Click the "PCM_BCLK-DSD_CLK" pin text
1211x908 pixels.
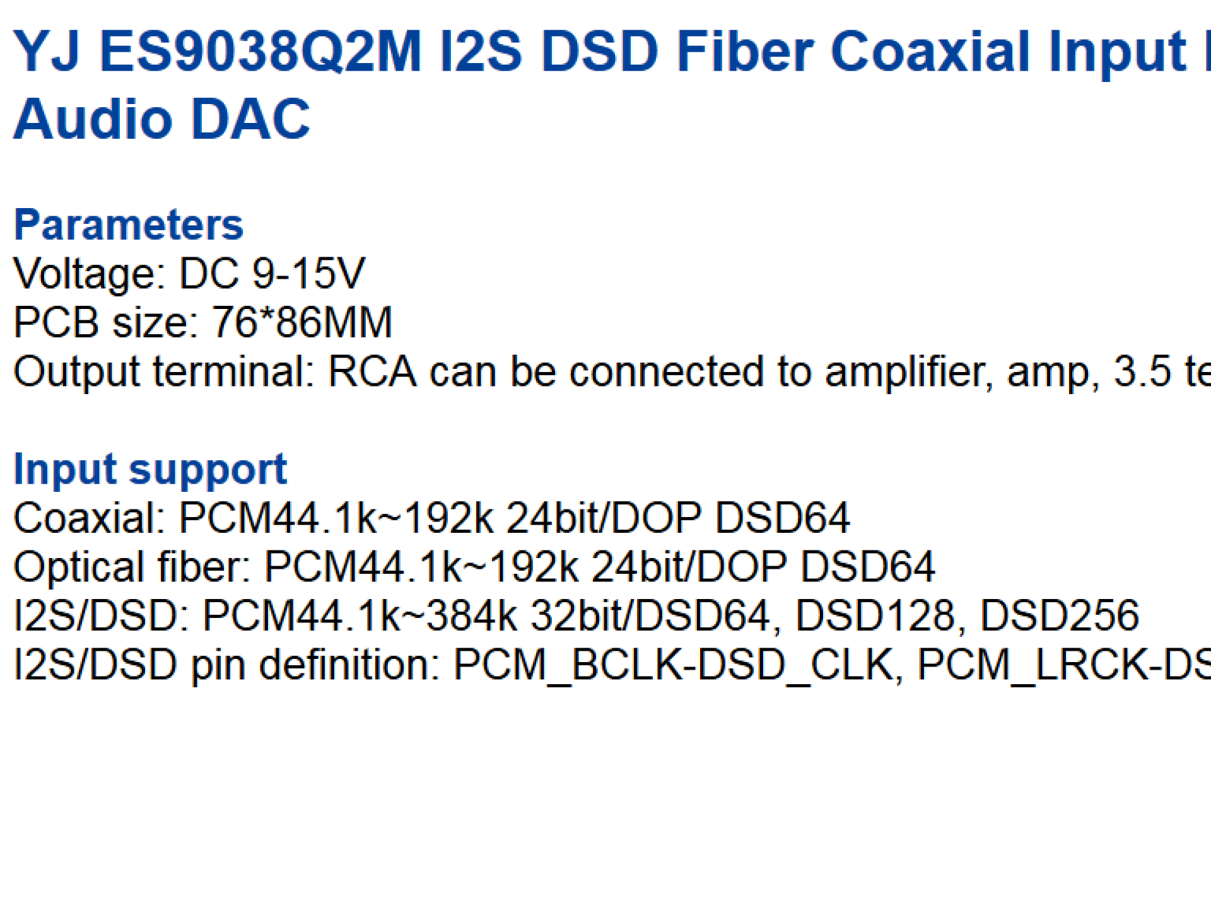(x=673, y=665)
